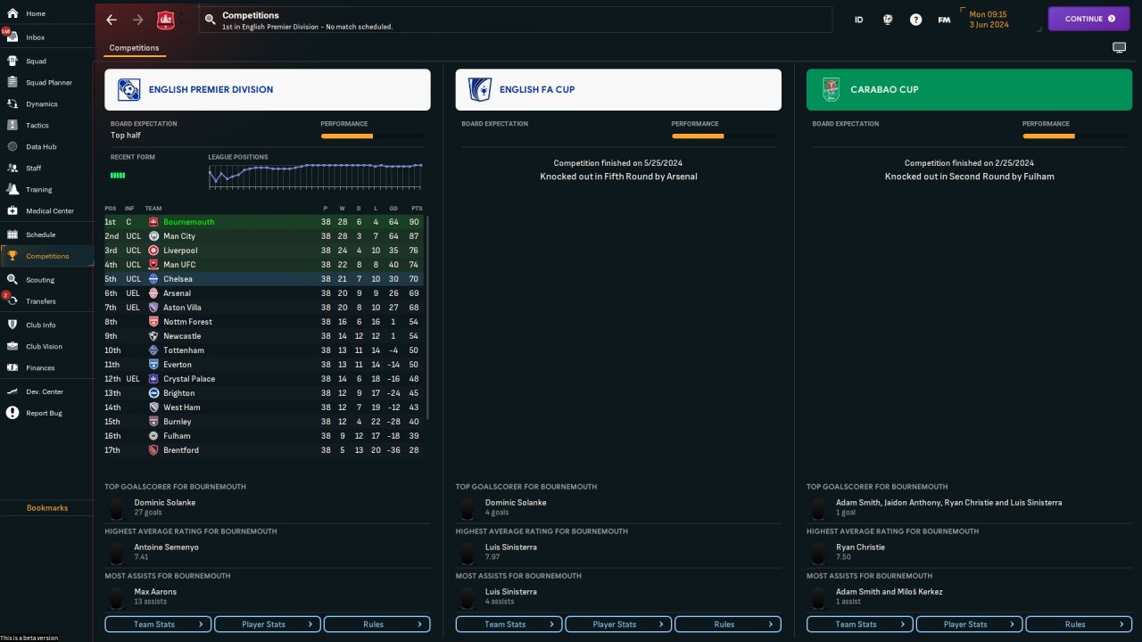The image size is (1142, 642).
Task: Click the Aston Villa badge in the table
Action: [x=153, y=308]
